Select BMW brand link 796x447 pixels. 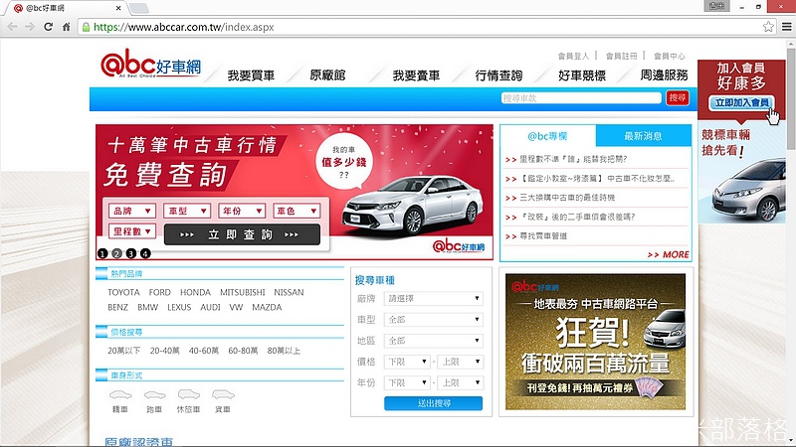147,307
